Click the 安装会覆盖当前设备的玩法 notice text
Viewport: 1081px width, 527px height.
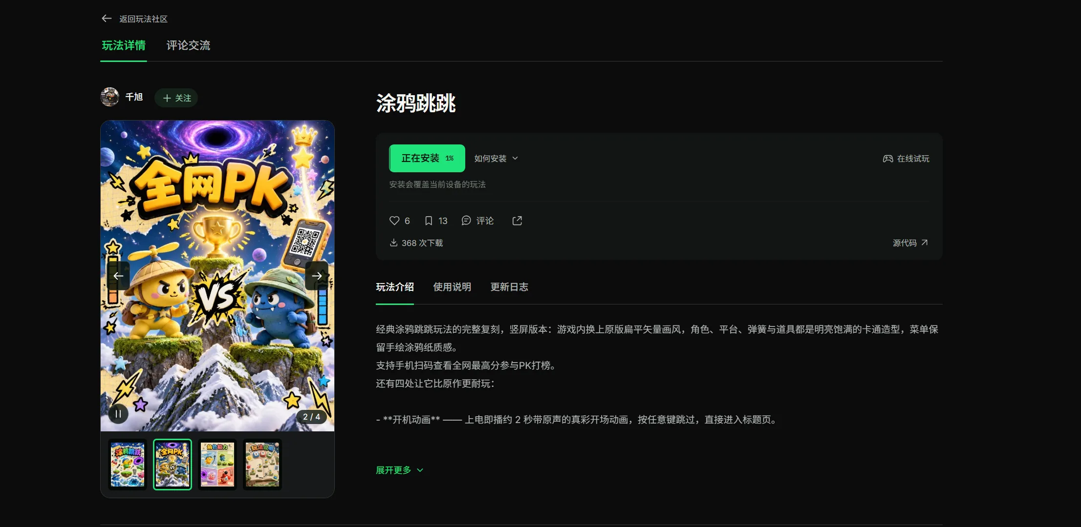[x=437, y=184]
